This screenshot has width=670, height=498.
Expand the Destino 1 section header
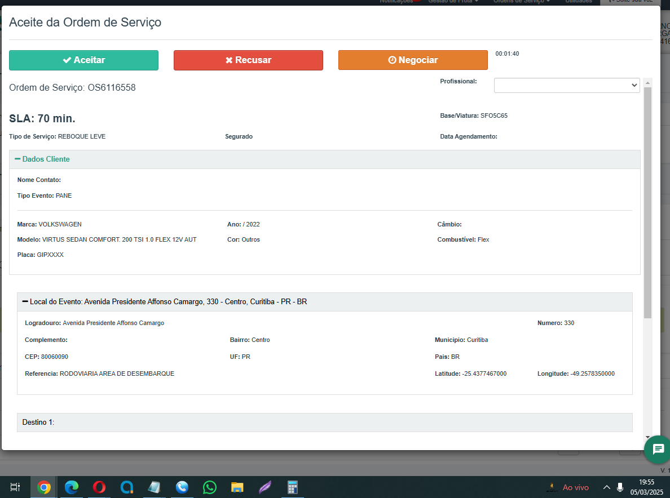pos(38,422)
